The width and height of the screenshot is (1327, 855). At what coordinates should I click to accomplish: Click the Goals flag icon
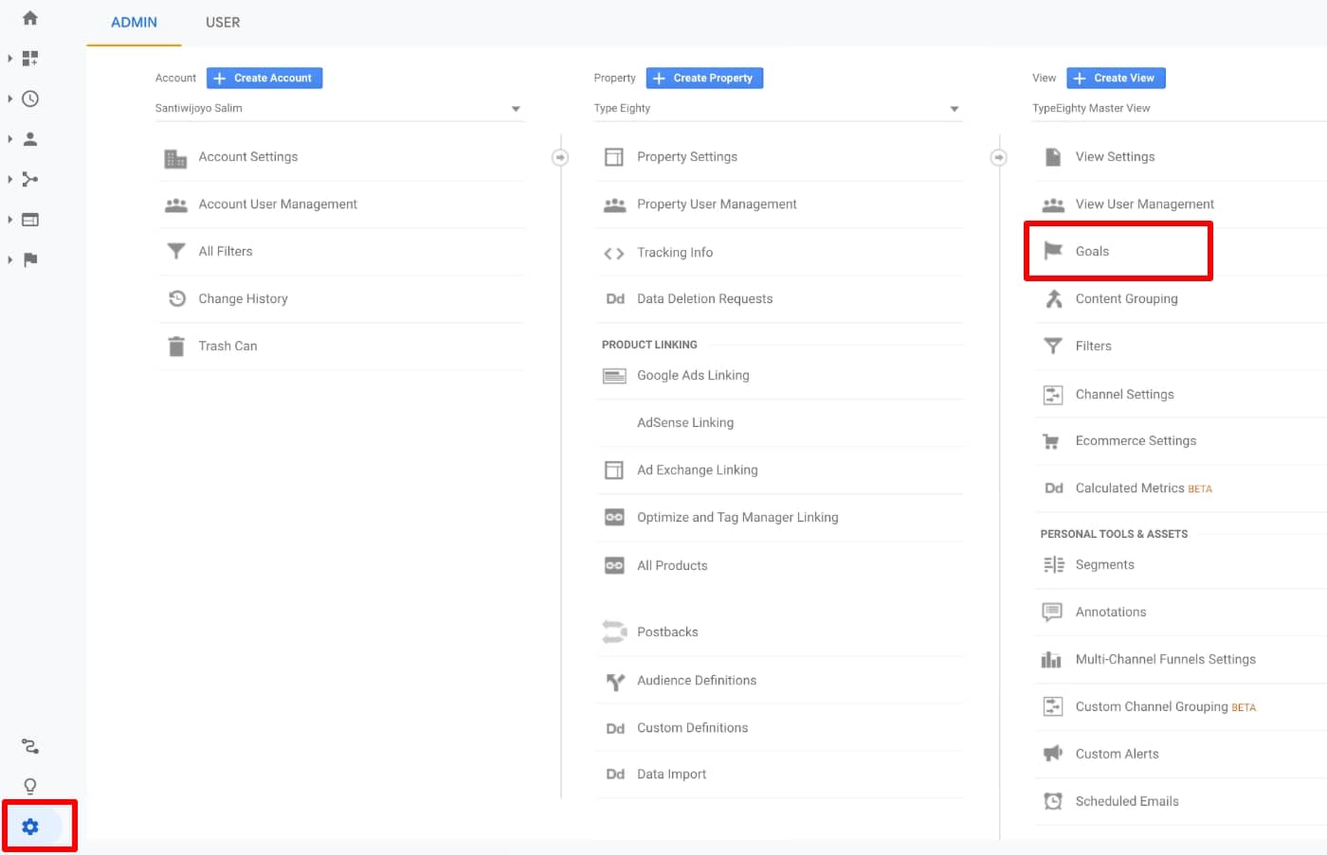coord(1053,251)
